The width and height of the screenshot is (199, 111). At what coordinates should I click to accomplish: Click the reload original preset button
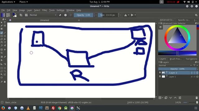pos(71,15)
